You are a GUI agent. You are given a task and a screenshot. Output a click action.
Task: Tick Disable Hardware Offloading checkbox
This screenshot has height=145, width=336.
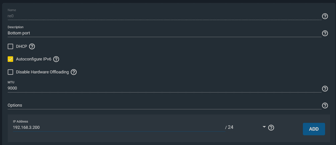coord(10,72)
